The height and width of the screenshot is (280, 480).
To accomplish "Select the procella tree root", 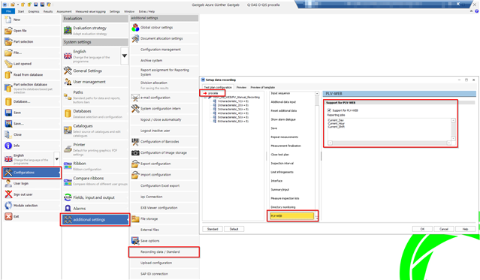I will 213,93.
